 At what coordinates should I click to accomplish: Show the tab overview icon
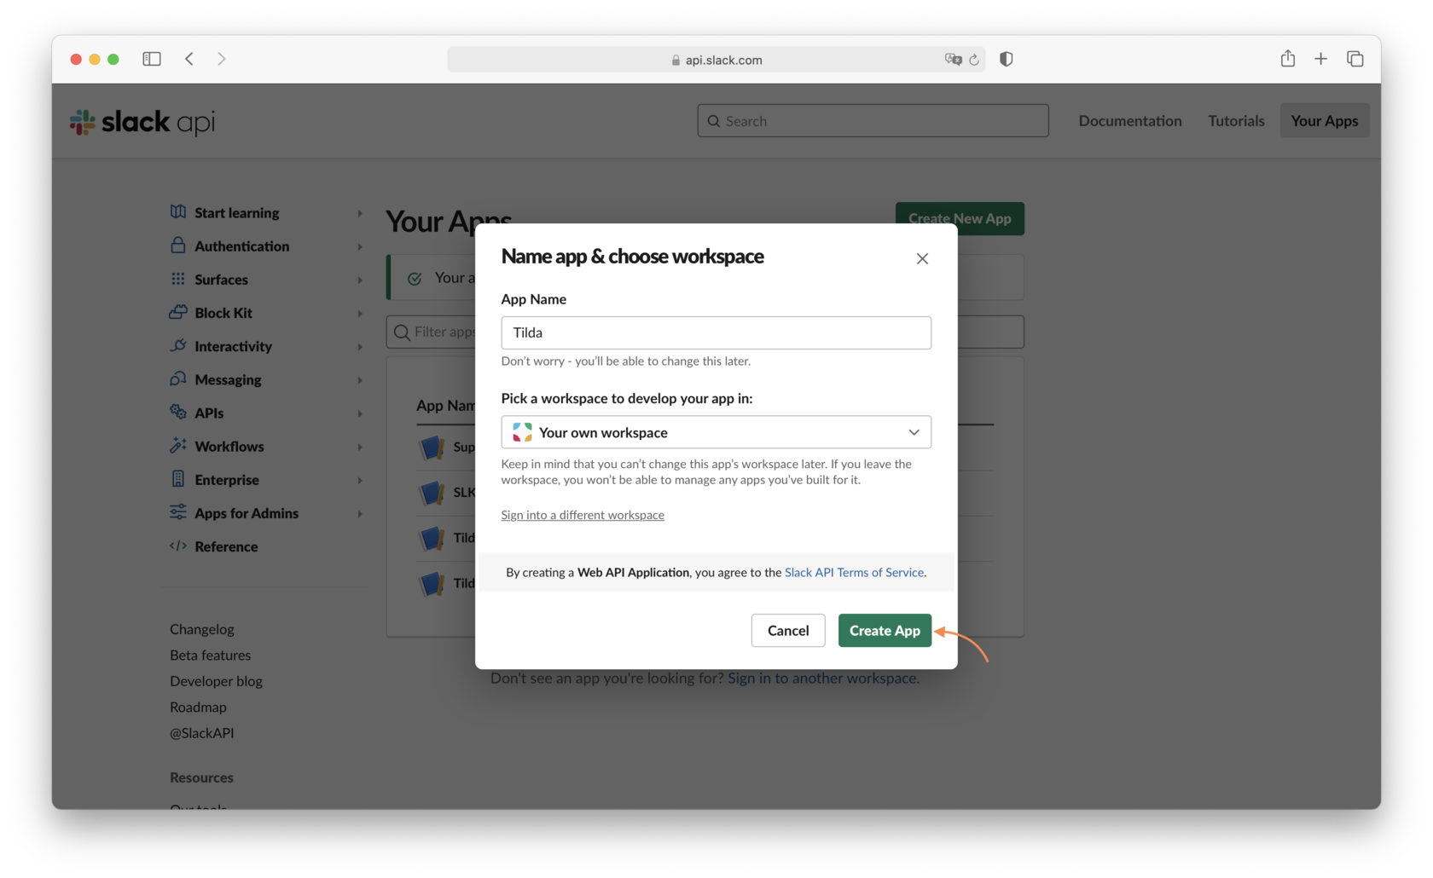coord(1355,59)
